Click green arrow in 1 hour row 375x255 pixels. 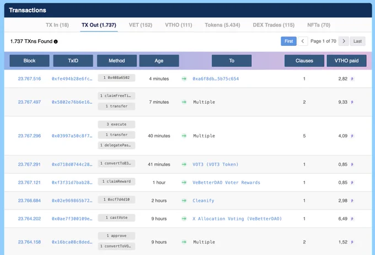(184, 183)
